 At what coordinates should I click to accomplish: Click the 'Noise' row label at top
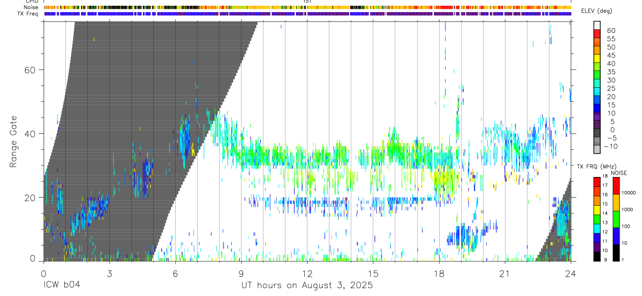[31, 7]
